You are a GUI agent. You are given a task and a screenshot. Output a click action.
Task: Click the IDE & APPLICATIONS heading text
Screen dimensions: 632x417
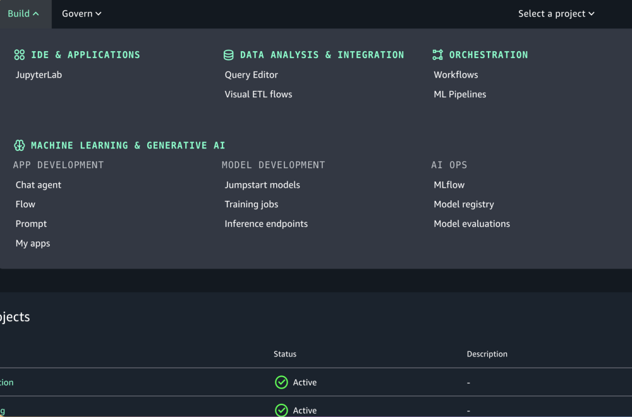point(85,55)
